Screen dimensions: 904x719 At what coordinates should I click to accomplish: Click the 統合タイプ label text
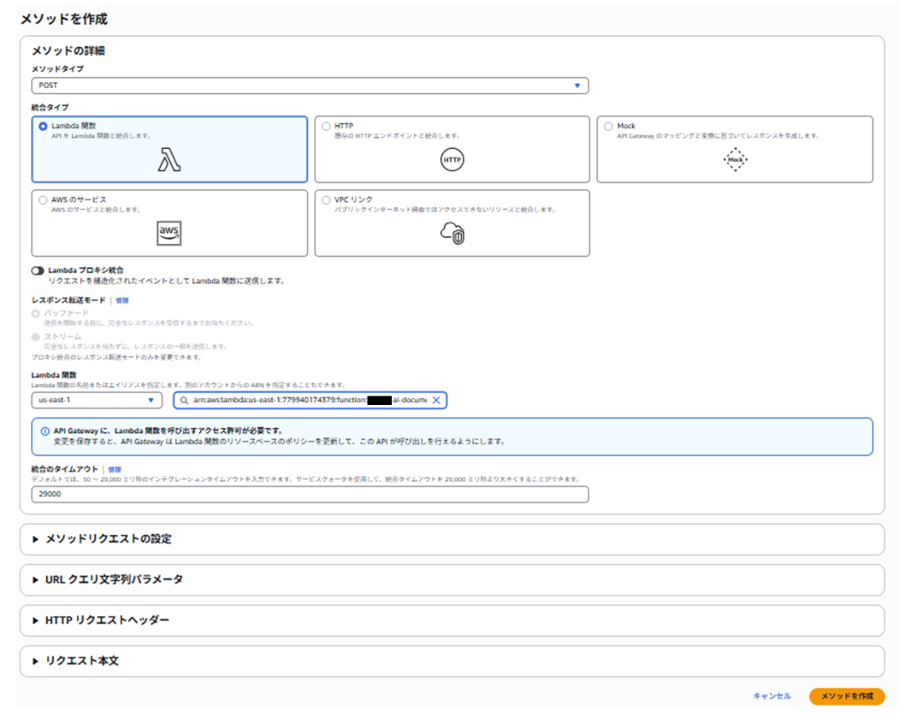tap(50, 107)
